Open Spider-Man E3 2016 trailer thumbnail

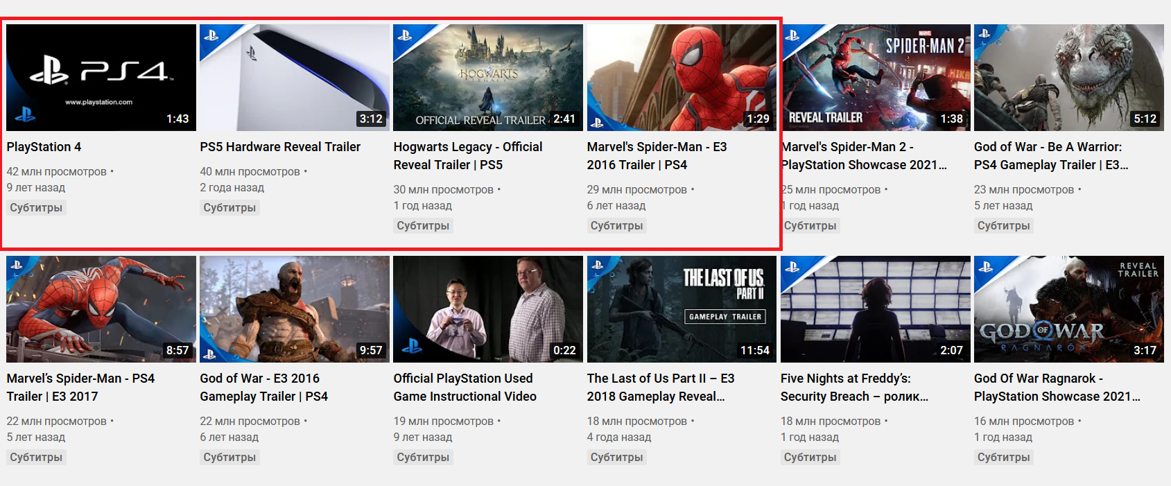682,78
